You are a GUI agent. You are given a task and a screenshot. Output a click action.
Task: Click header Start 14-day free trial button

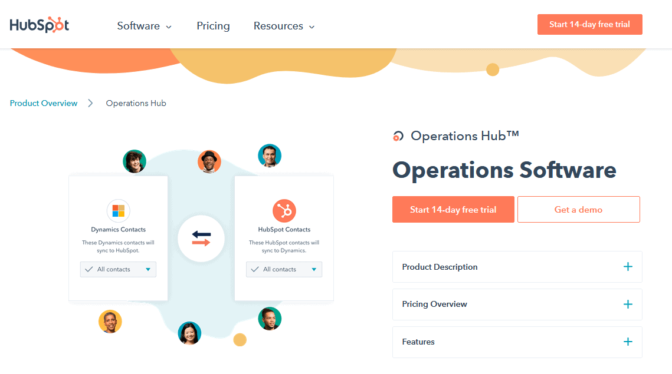[590, 24]
